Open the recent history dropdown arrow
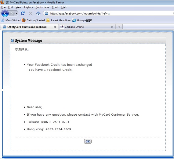The height and width of the screenshot is (159, 174). (x=16, y=13)
